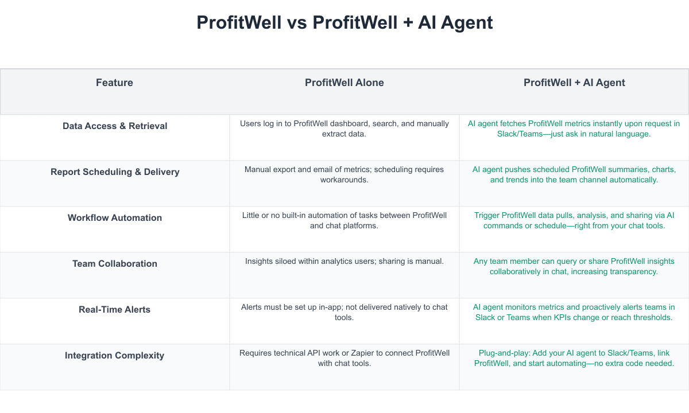
Task: Click the cell about logging in to ProfitWell dashboard
Action: tap(344, 128)
